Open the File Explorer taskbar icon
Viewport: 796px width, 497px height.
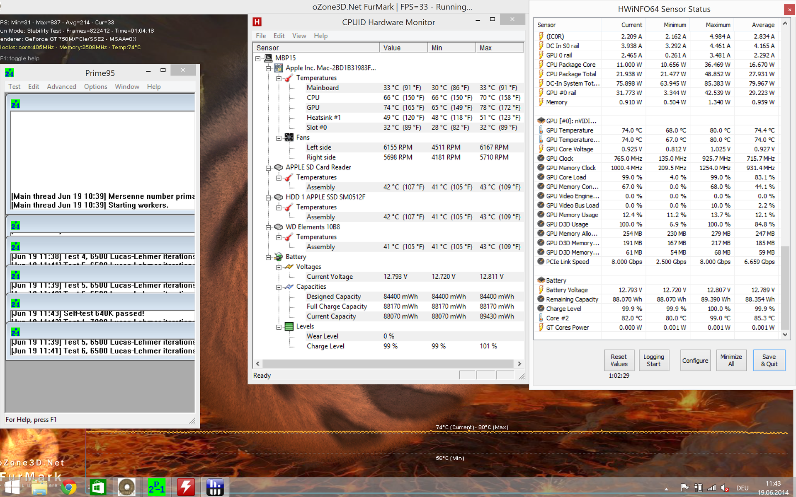[x=40, y=487]
